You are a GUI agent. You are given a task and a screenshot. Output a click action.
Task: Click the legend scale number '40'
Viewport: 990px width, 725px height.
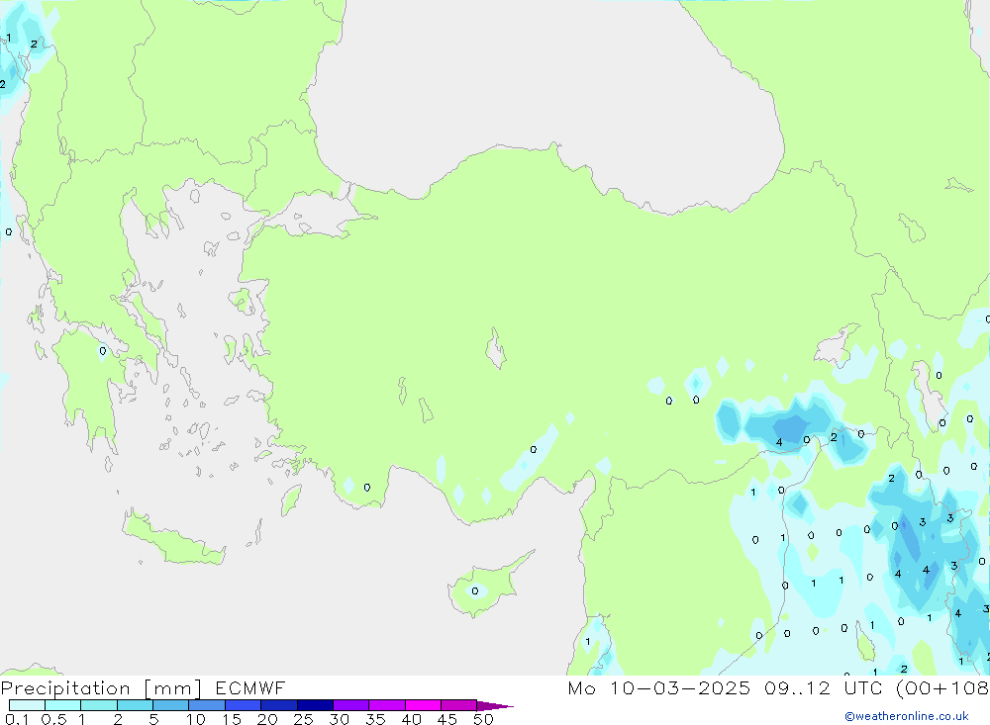[411, 719]
